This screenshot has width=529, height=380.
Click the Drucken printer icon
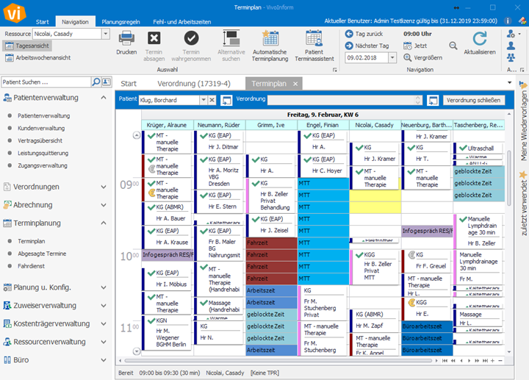coord(126,38)
